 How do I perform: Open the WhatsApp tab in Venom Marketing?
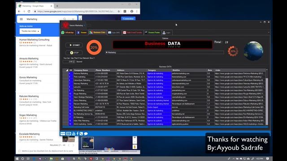coord(68,33)
